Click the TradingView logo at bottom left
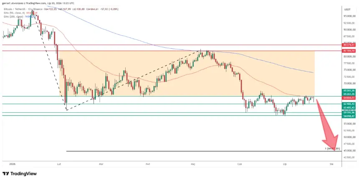This screenshot has height=180, width=359. click(x=20, y=174)
